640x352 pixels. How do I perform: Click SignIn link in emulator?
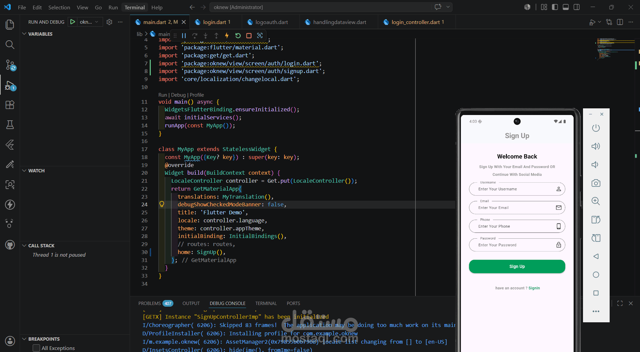[x=534, y=288]
